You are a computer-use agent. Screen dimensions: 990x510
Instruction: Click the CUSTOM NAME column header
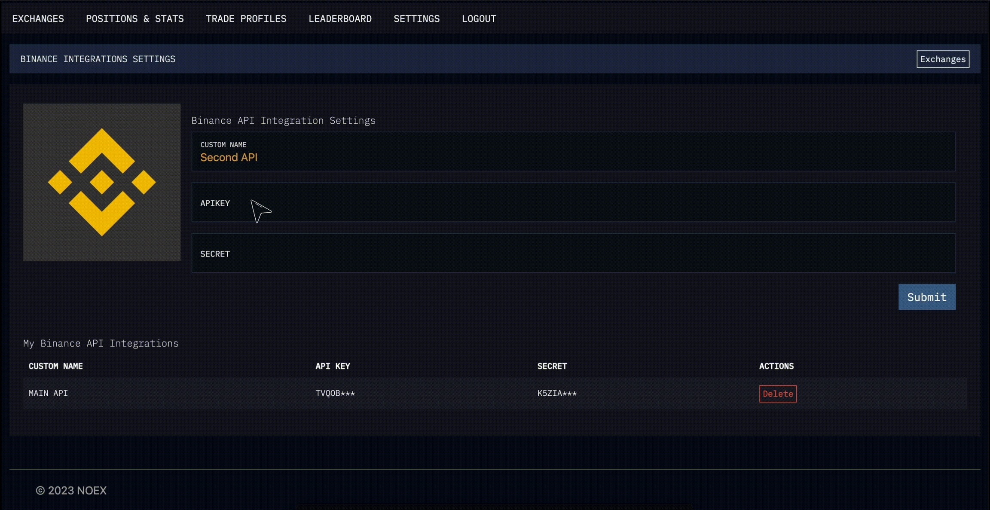click(x=55, y=366)
